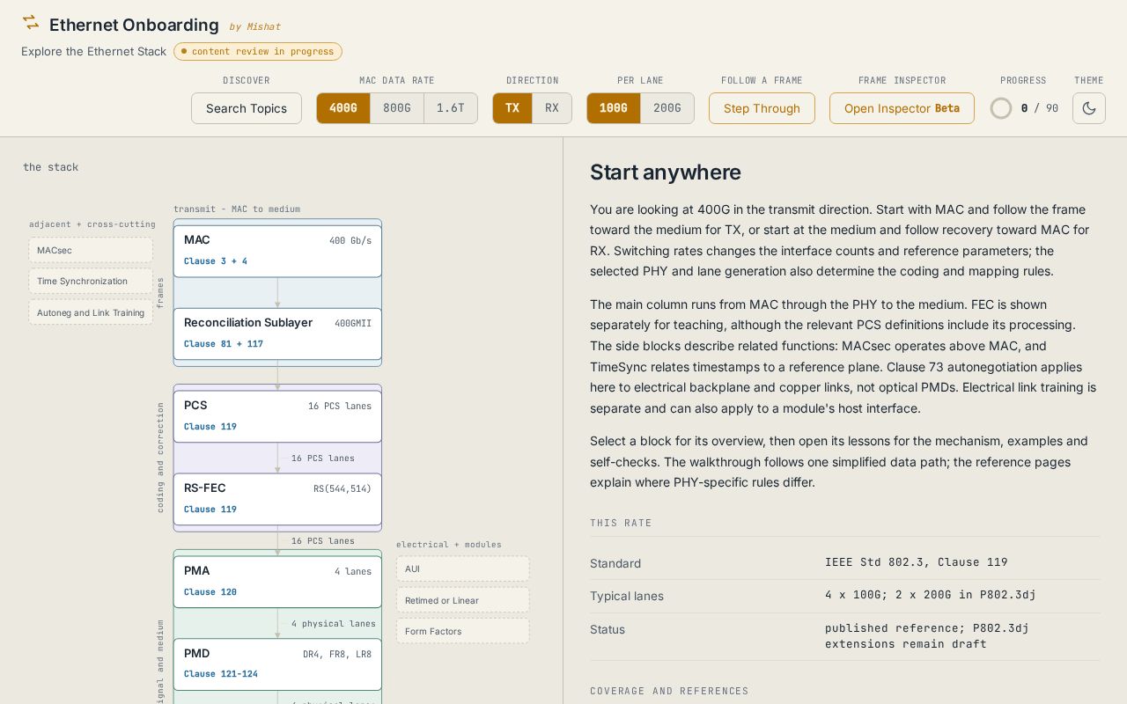Click 'Clause 120' in PMA block
Screen dimensions: 1127x704
210,591
